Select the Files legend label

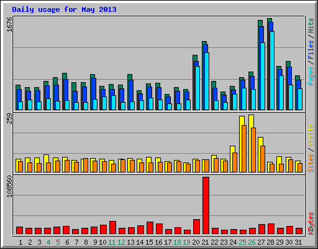point(311,49)
